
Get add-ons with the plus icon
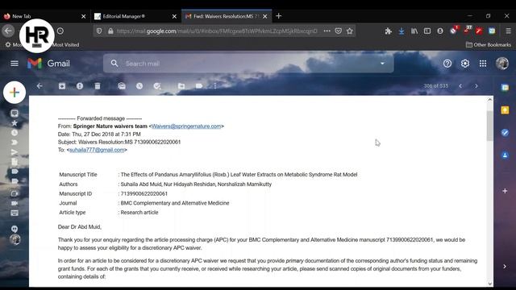[505, 191]
